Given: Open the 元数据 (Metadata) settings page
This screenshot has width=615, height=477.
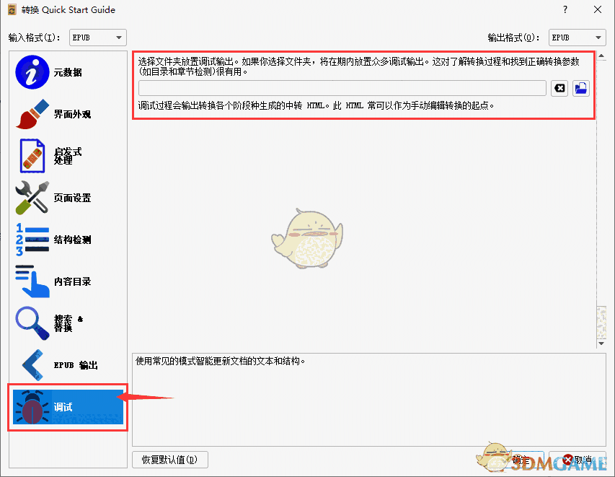Looking at the screenshot, I should click(31, 71).
